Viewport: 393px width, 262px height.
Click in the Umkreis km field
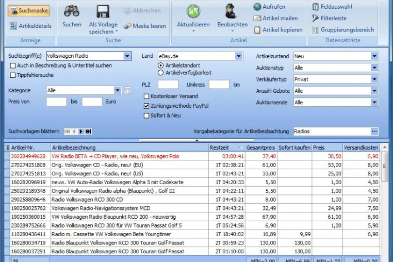tap(219, 85)
